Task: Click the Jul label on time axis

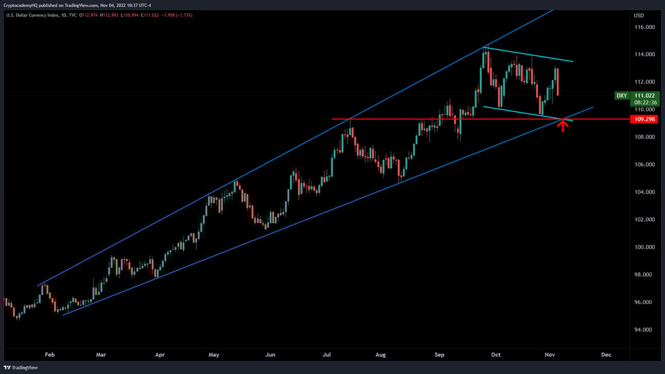Action: coord(326,354)
